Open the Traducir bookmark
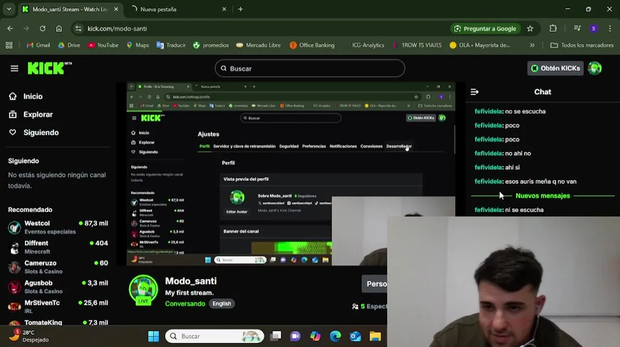 coord(171,45)
